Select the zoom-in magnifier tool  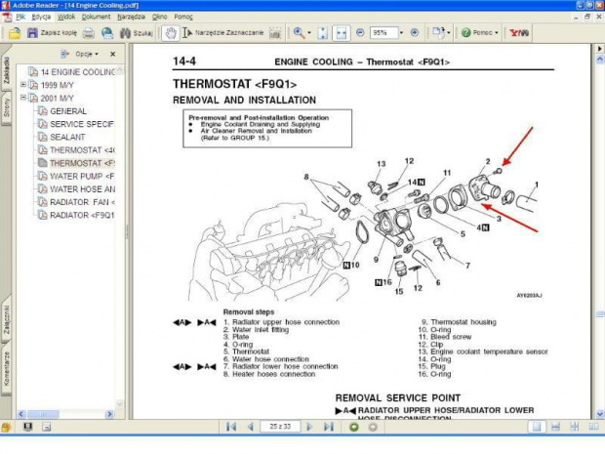pos(299,33)
